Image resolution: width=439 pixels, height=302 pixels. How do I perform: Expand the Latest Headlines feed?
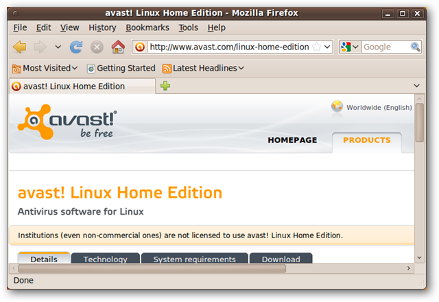point(203,68)
